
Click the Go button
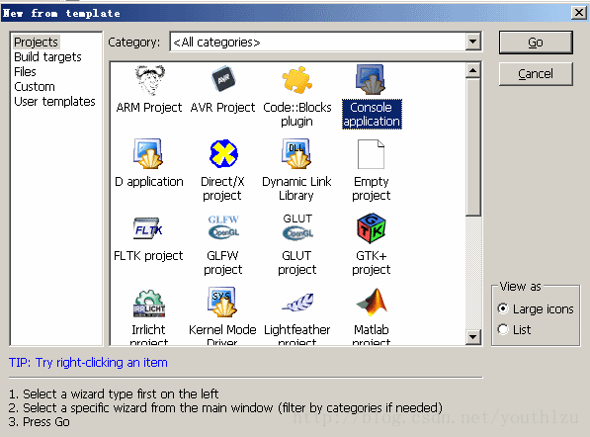[x=536, y=43]
